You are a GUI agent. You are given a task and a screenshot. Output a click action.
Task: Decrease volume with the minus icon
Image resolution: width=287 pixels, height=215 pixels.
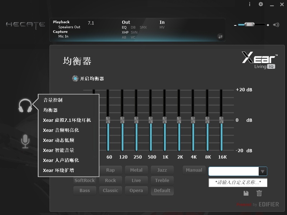235,25
